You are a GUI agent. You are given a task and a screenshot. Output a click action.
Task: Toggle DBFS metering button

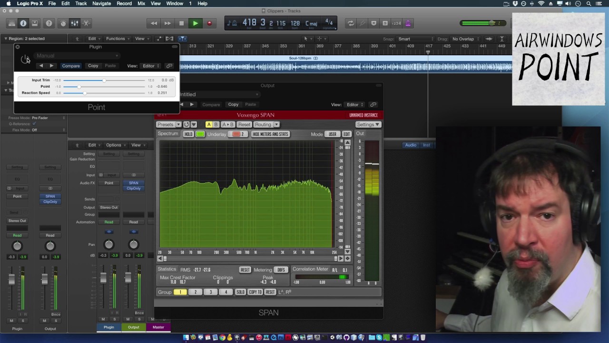(x=281, y=270)
